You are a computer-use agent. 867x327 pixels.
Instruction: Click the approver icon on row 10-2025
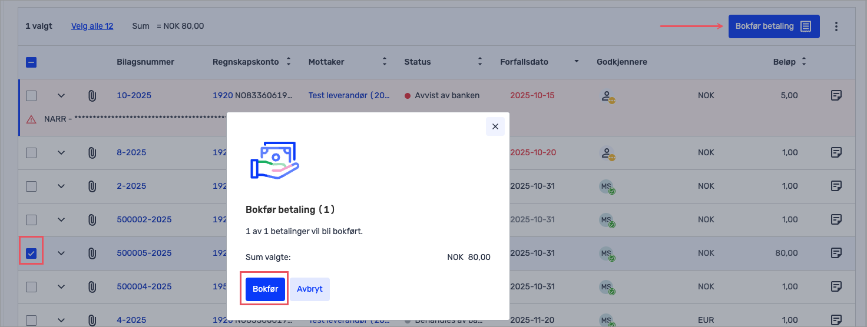tap(607, 96)
